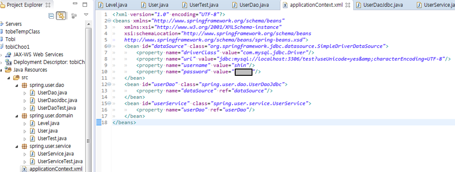Collapse all in Project Explorer toolbar

click(51, 16)
